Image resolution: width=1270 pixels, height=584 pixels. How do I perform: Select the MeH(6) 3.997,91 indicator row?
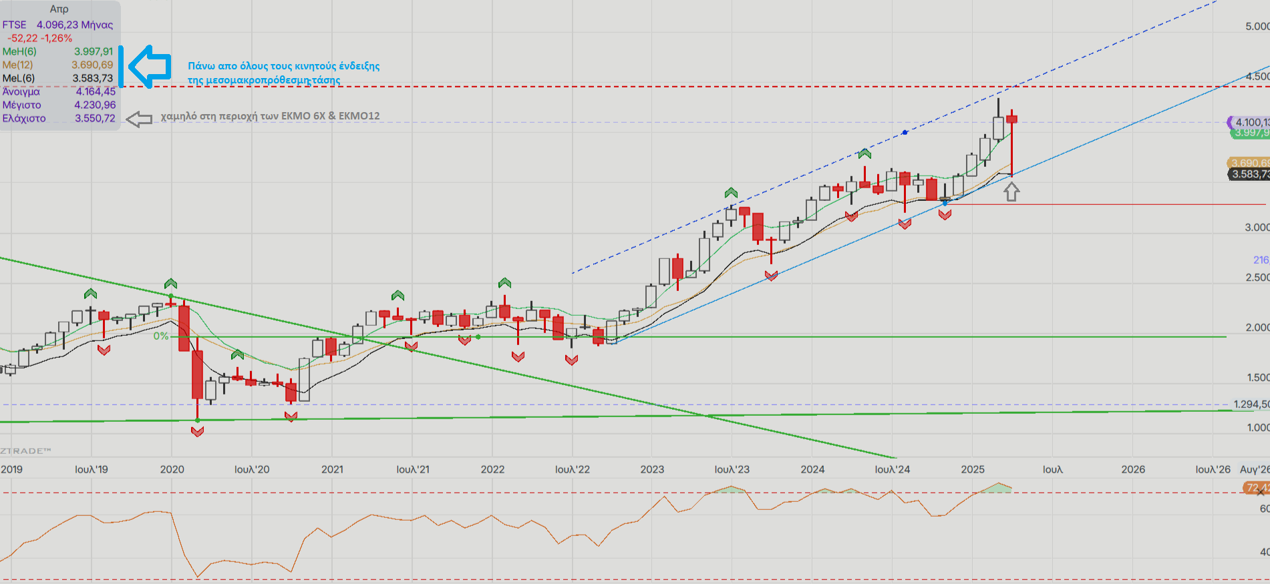coord(58,51)
